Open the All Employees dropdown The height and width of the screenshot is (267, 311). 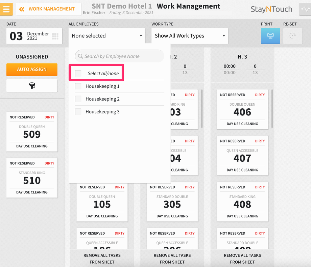tap(107, 36)
